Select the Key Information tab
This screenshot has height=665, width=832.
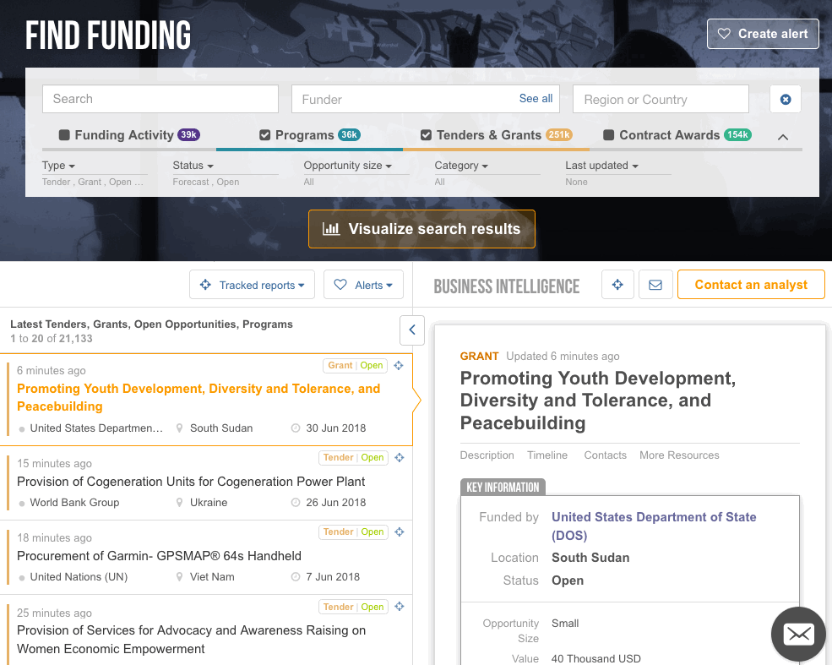[503, 488]
